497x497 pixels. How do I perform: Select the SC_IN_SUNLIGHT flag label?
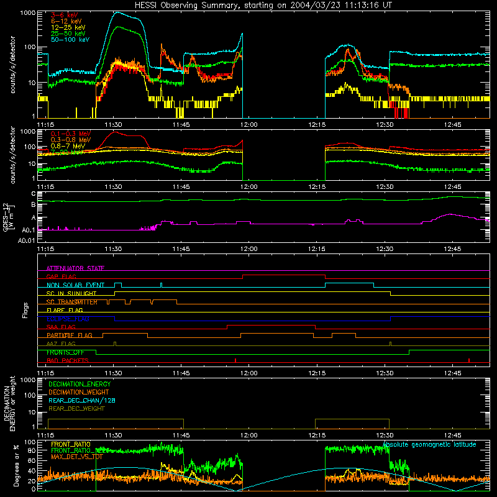coord(71,293)
